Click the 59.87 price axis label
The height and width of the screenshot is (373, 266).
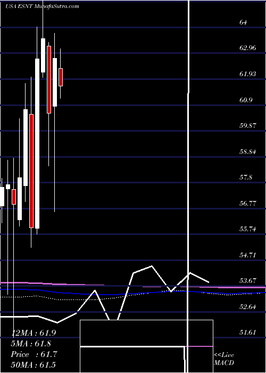248,126
